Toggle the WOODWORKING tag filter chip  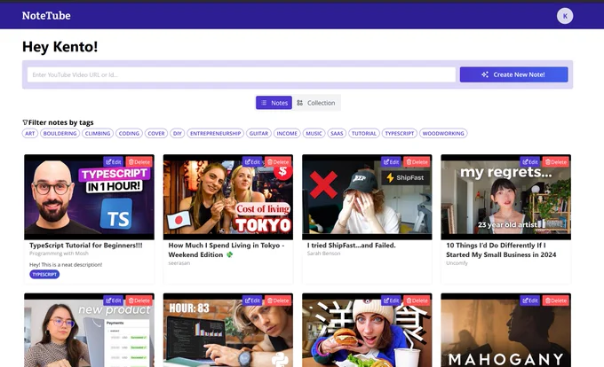click(443, 133)
